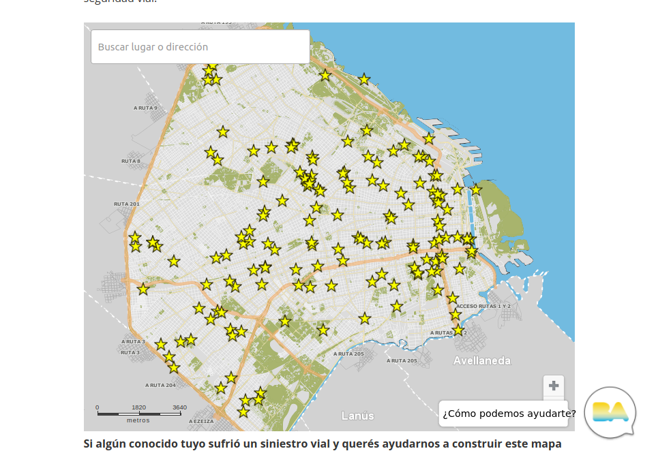Screen dimensions: 658x451
Task: Click the southernmost star marker near A EZEIZA
Action: (243, 411)
